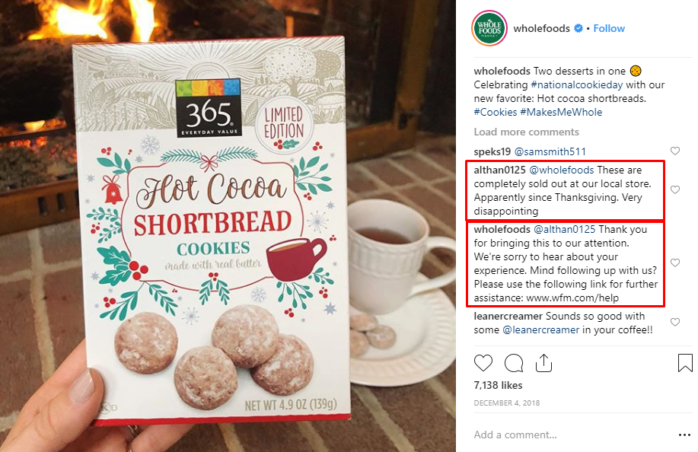Screen dimensions: 698x452
Task: Follow the wholefoods account
Action: tap(609, 28)
